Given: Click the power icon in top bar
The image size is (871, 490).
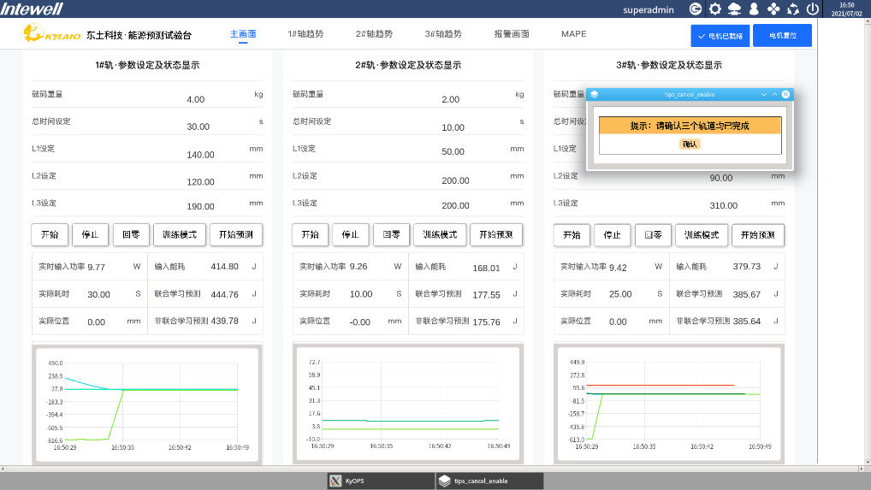Looking at the screenshot, I should pos(813,9).
